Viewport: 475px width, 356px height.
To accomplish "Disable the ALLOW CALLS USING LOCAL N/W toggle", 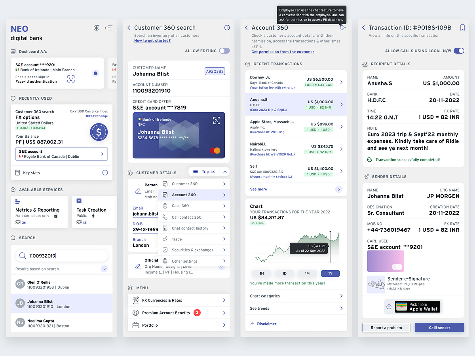I will (459, 51).
